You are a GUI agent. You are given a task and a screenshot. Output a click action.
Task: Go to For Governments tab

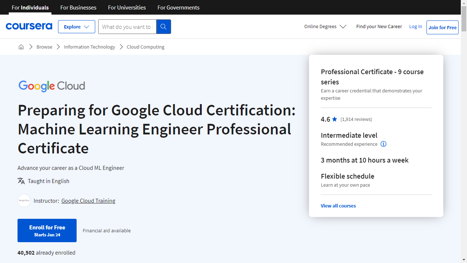[x=178, y=7]
